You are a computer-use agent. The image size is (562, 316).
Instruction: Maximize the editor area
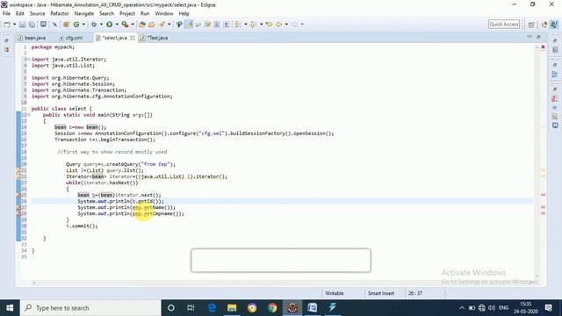coord(538,37)
